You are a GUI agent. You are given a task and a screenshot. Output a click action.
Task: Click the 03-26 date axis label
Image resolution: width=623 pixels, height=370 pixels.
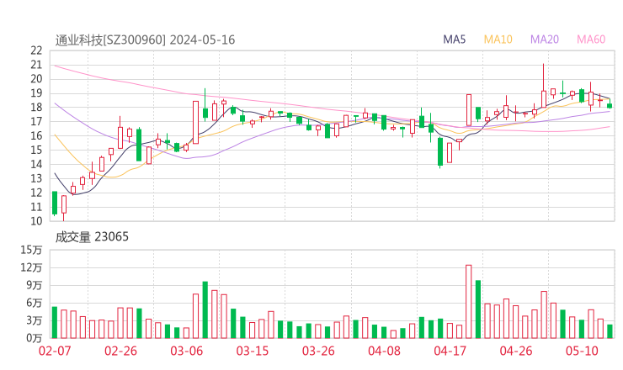point(318,351)
